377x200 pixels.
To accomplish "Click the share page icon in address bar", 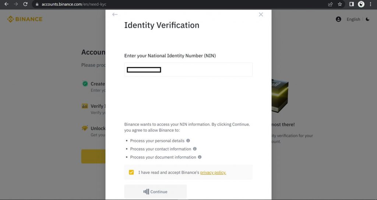I will pyautogui.click(x=330, y=4).
